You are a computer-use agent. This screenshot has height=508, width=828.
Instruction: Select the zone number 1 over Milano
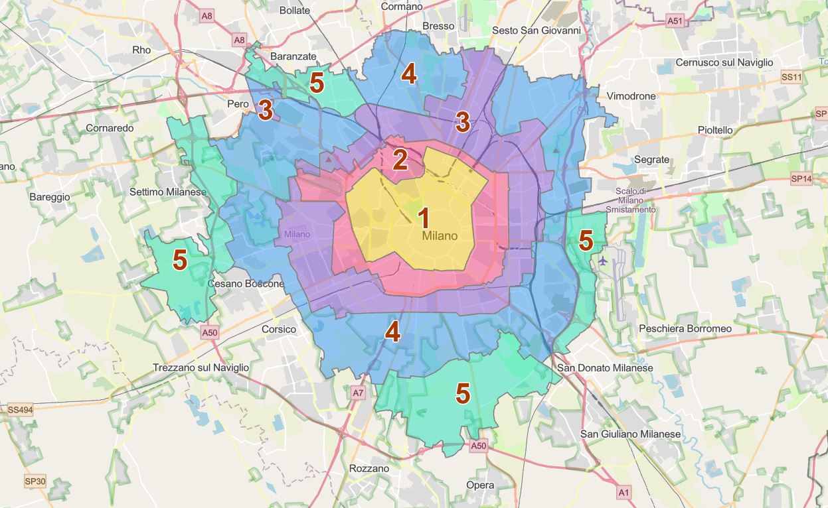point(423,219)
